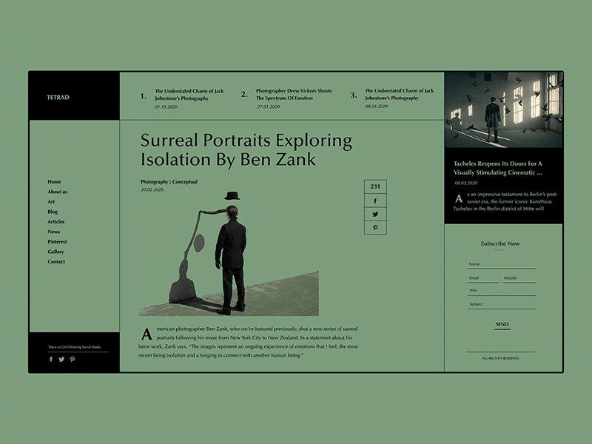Click the 'ALL RIGHTS RESERVED' footer text
592x444 pixels.
point(500,358)
